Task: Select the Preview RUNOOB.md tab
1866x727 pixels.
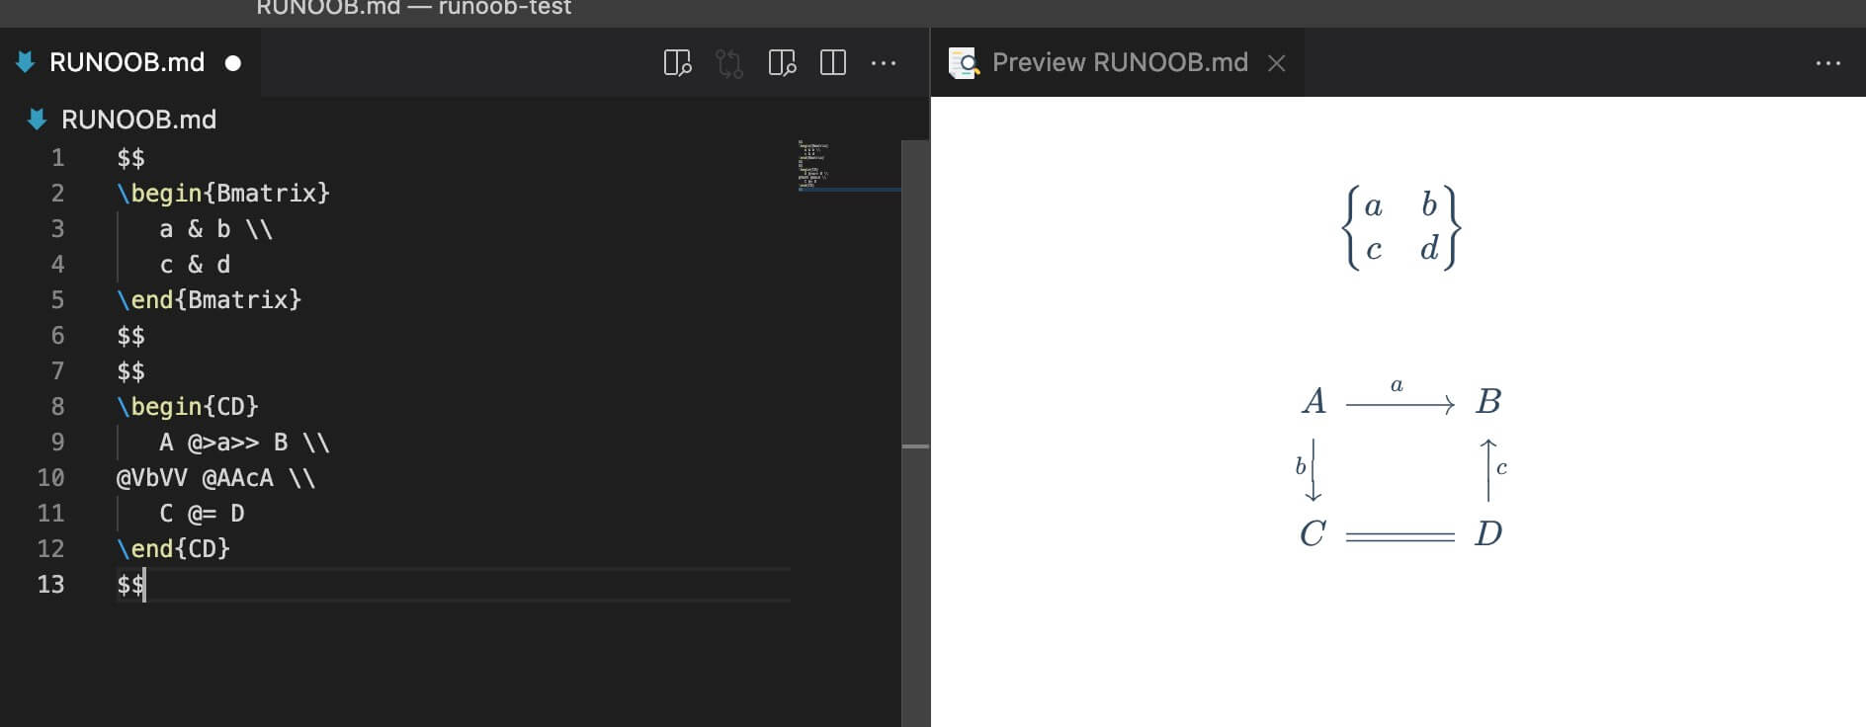Action: pyautogui.click(x=1119, y=62)
